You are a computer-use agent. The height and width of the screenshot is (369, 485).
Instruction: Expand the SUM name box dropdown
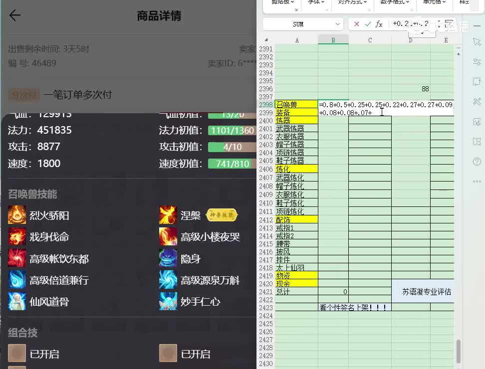point(337,24)
